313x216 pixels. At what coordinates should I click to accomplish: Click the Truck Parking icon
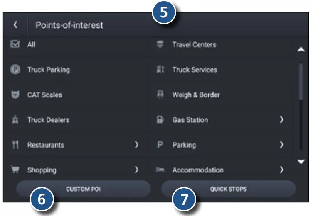(15, 70)
